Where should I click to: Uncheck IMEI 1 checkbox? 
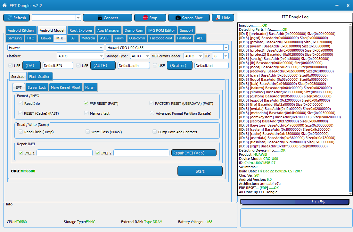pyautogui.click(x=21, y=153)
